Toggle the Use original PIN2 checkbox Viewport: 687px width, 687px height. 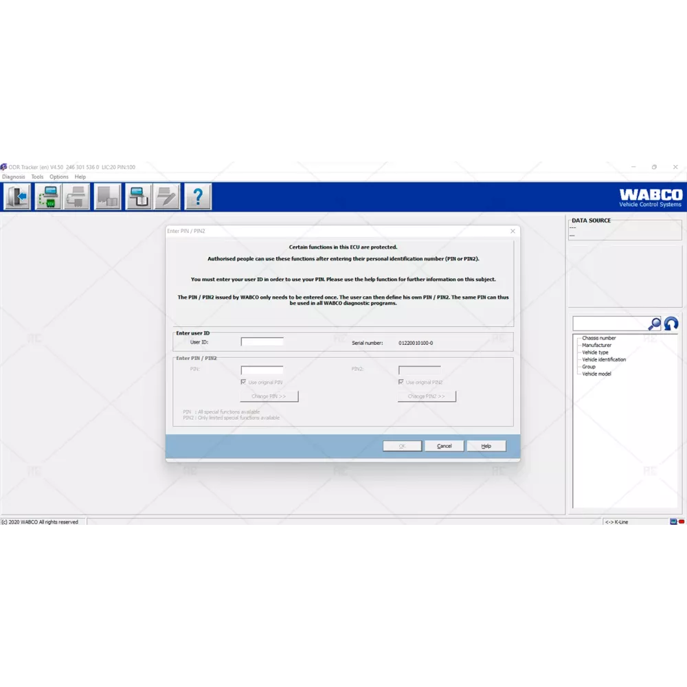point(402,382)
